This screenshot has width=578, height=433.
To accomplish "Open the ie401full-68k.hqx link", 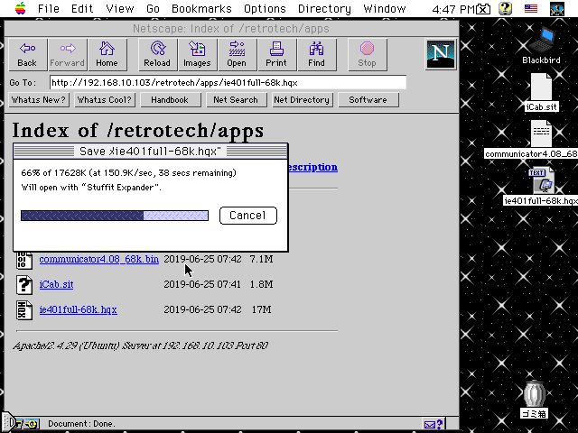I will [79, 309].
